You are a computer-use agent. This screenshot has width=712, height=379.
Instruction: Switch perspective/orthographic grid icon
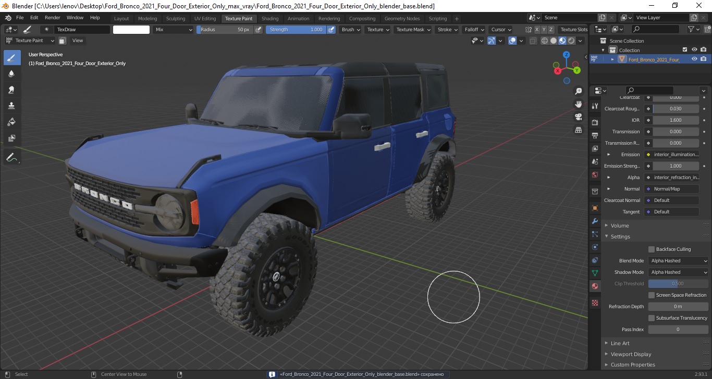[x=578, y=130]
